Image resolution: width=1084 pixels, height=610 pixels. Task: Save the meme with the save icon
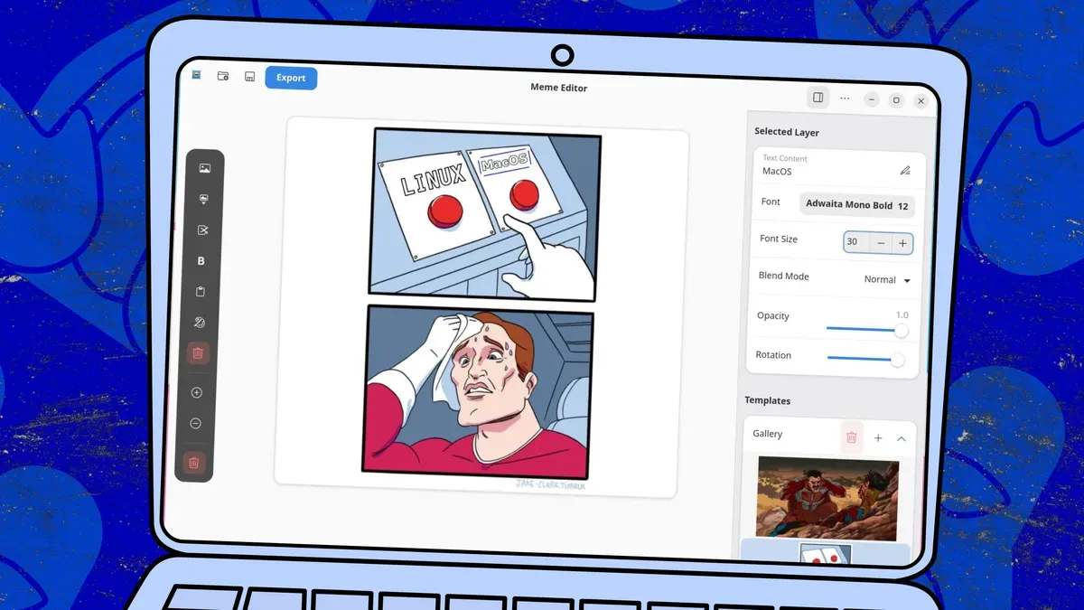tap(249, 77)
